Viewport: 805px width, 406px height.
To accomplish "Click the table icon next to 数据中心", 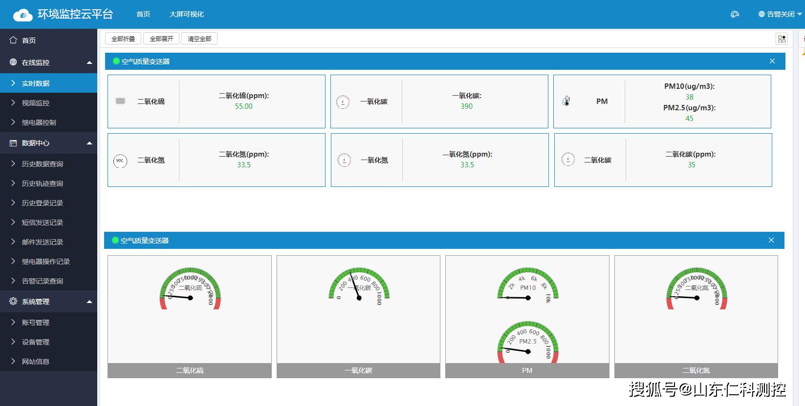I will [13, 143].
